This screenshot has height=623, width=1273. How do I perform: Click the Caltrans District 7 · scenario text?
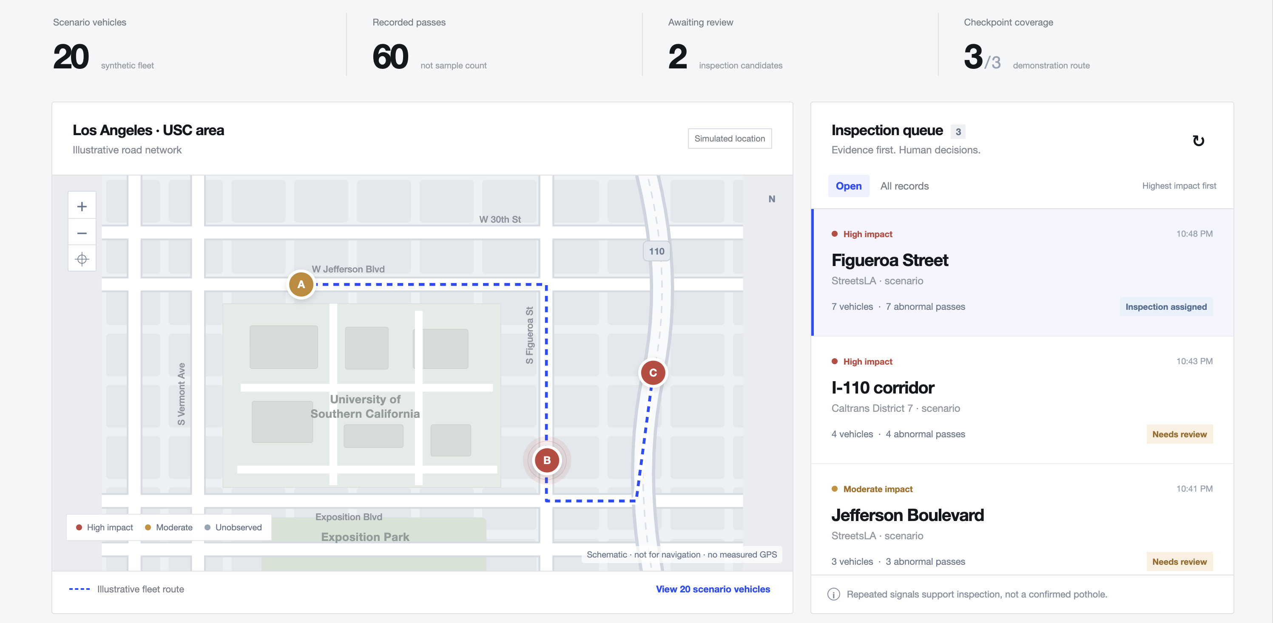(895, 408)
